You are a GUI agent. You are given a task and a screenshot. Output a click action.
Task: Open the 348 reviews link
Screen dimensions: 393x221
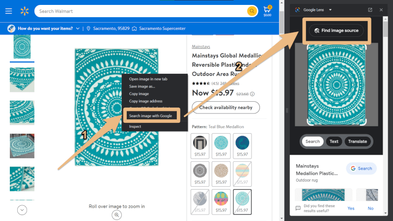click(x=229, y=83)
